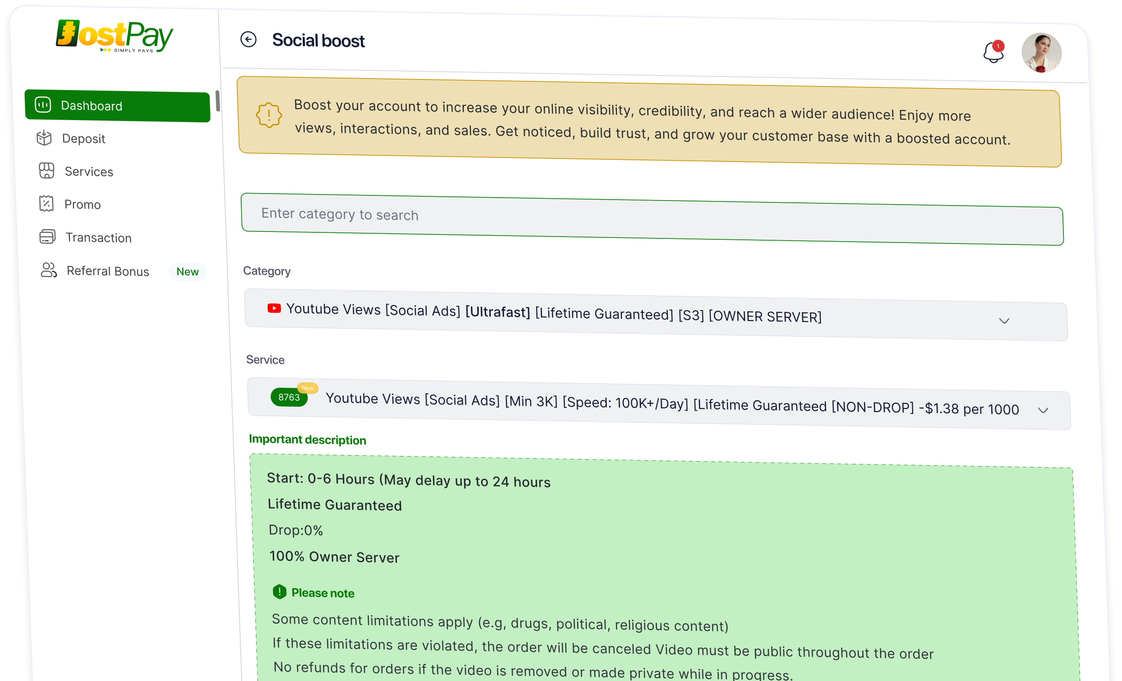Click the YouTube icon in Category field

(x=274, y=308)
